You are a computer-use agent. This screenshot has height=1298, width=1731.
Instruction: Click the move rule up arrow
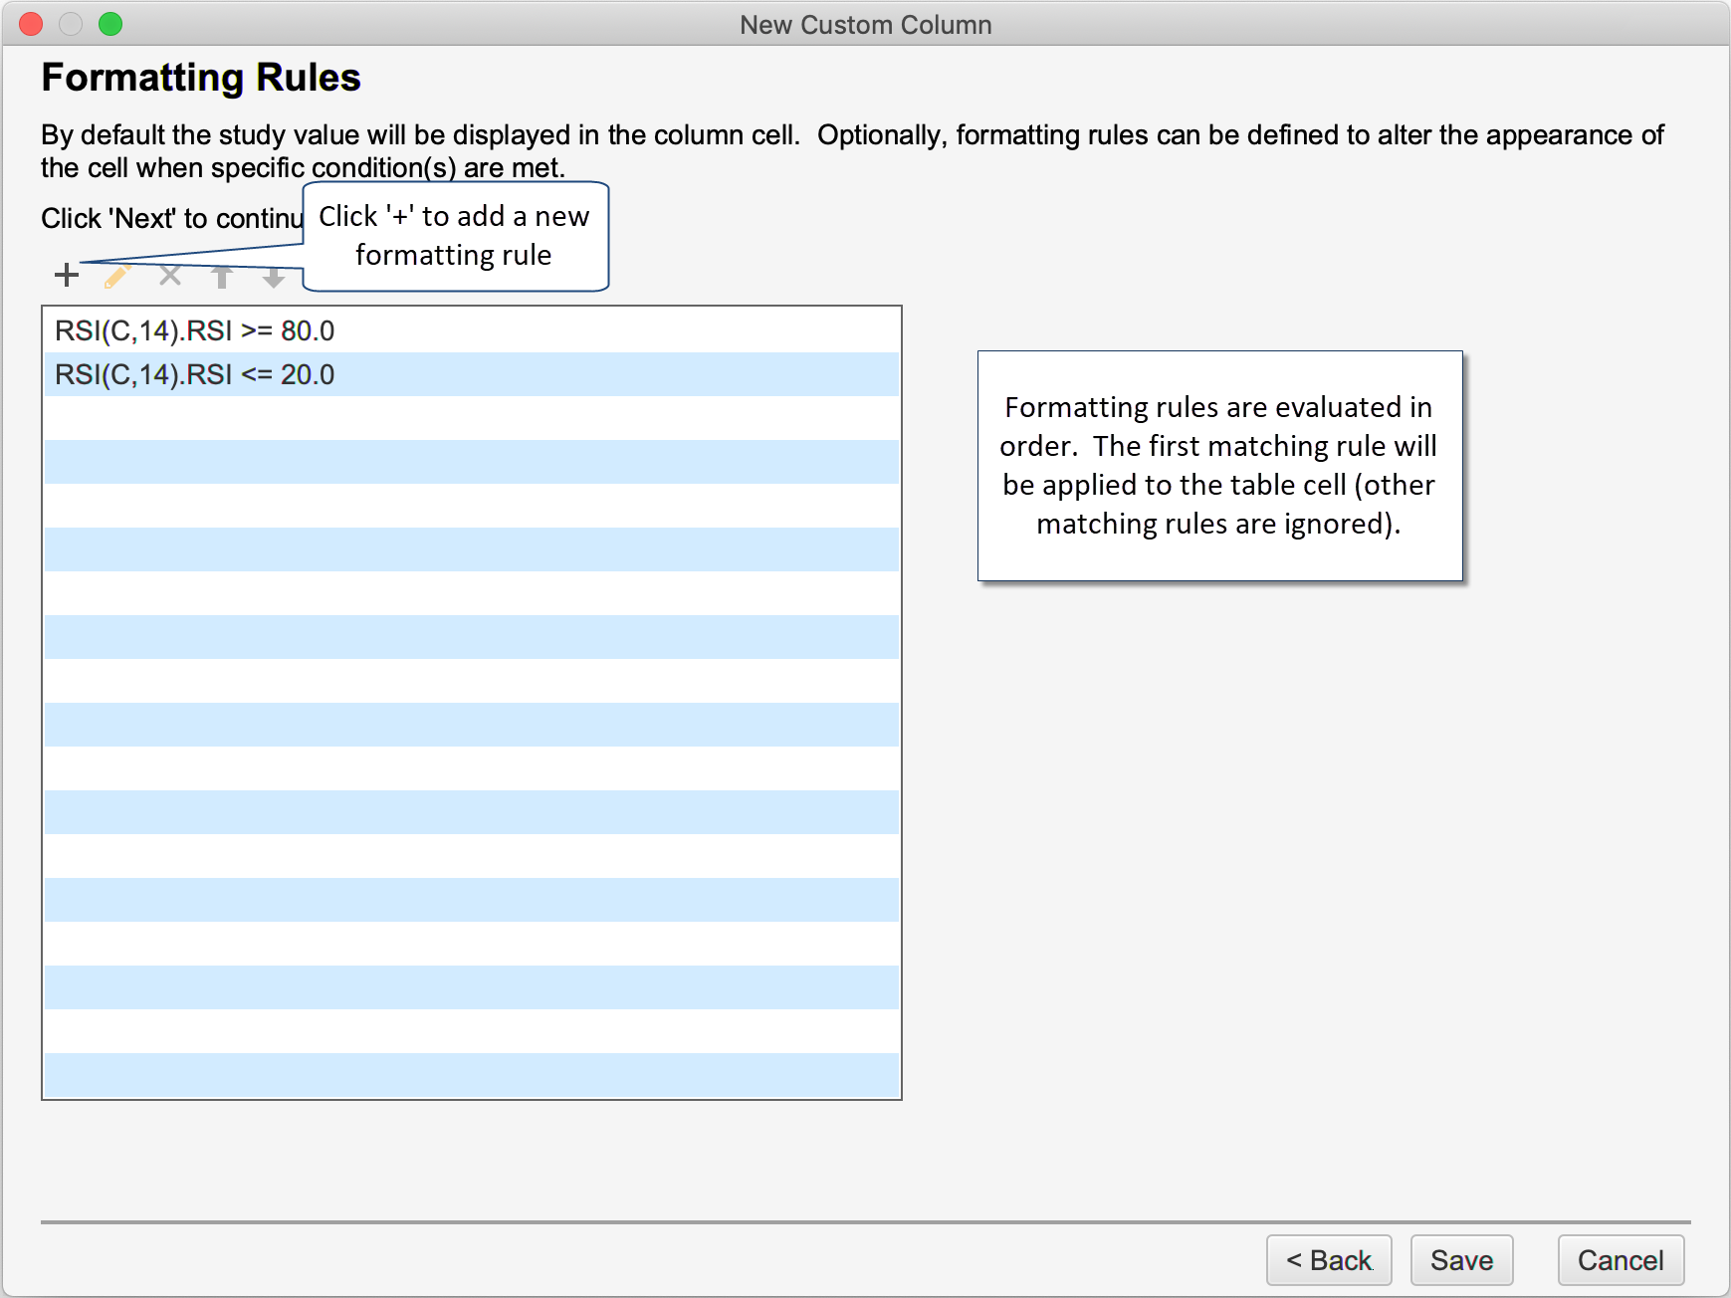coord(222,277)
